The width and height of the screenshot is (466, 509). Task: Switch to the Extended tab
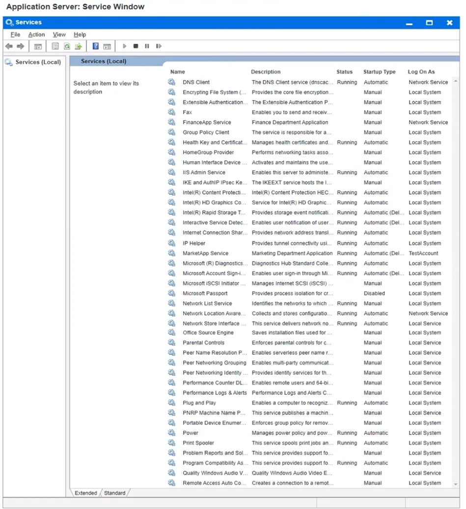pyautogui.click(x=86, y=493)
